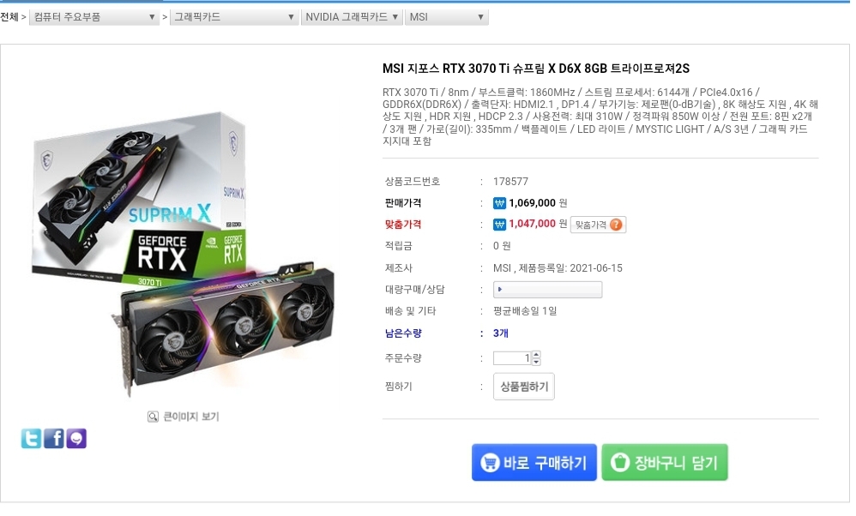Open the 컴퓨터 주요부품 category dropdown
856x516 pixels.
[93, 17]
